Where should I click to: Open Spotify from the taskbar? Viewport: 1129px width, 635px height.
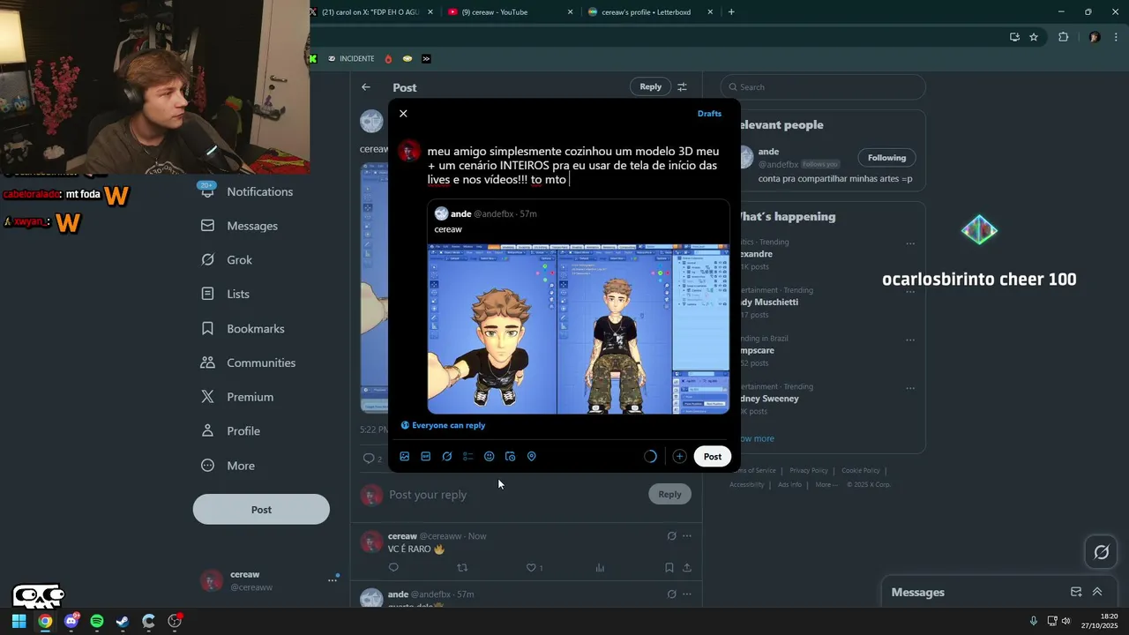[x=97, y=621]
